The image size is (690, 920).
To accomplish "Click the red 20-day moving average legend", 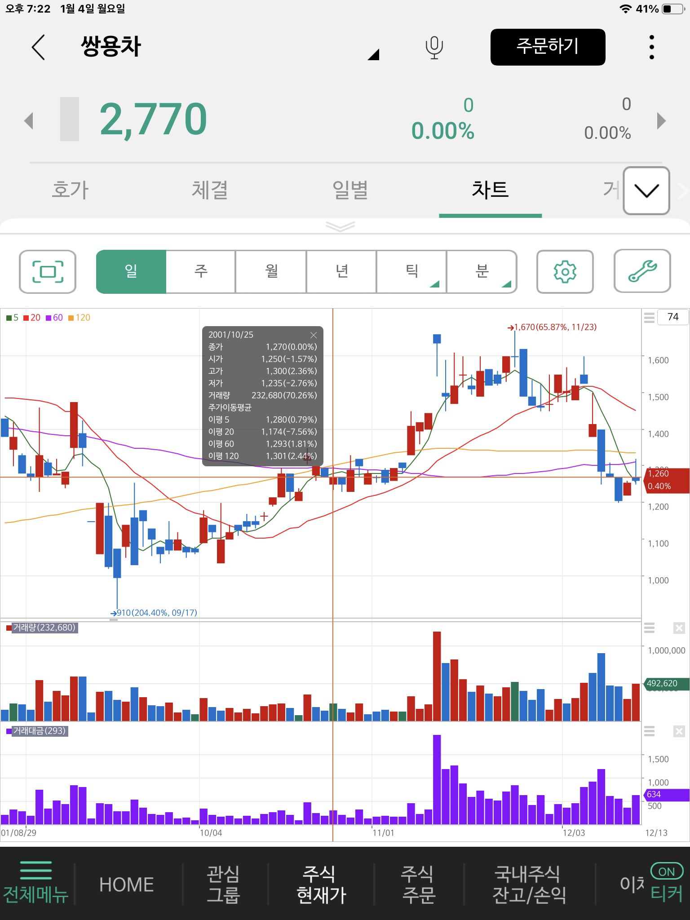I will tap(32, 318).
